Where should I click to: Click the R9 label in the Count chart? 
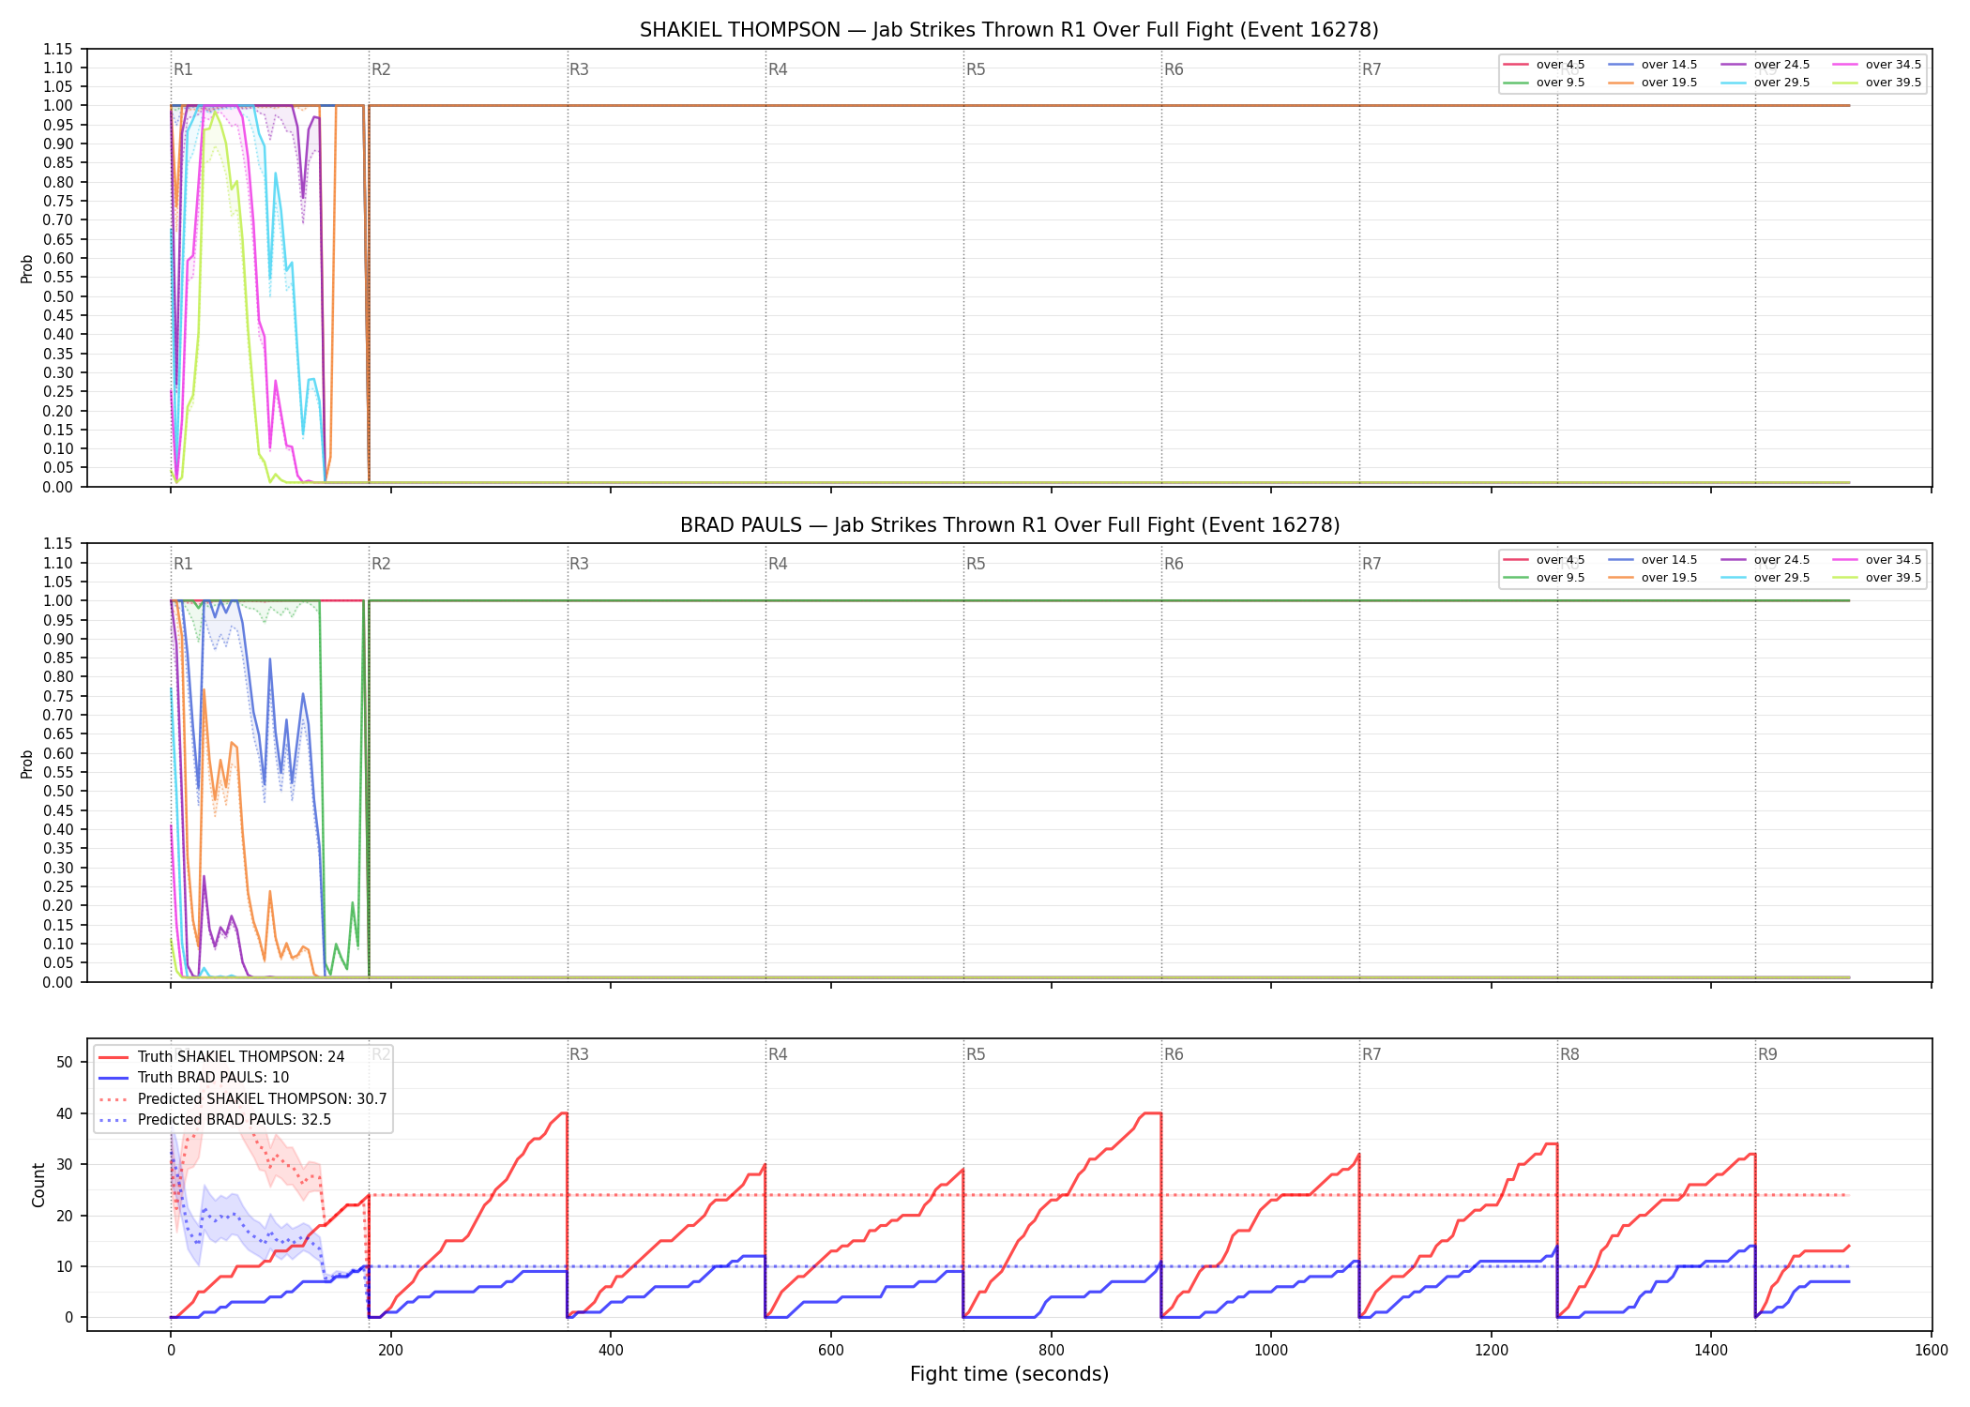point(1767,1054)
